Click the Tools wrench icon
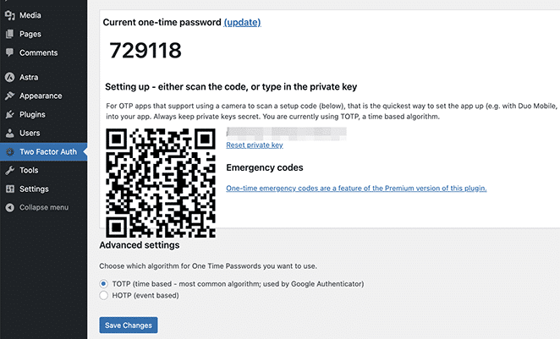This screenshot has height=339, width=560. pyautogui.click(x=9, y=170)
